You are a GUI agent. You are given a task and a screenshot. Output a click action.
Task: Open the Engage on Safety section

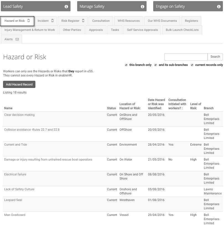click(x=188, y=6)
